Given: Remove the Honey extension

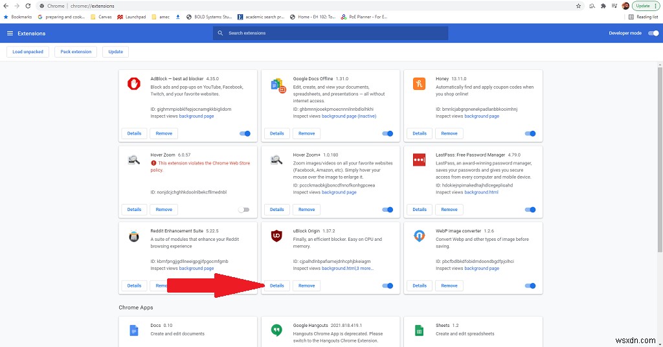Looking at the screenshot, I should 449,133.
